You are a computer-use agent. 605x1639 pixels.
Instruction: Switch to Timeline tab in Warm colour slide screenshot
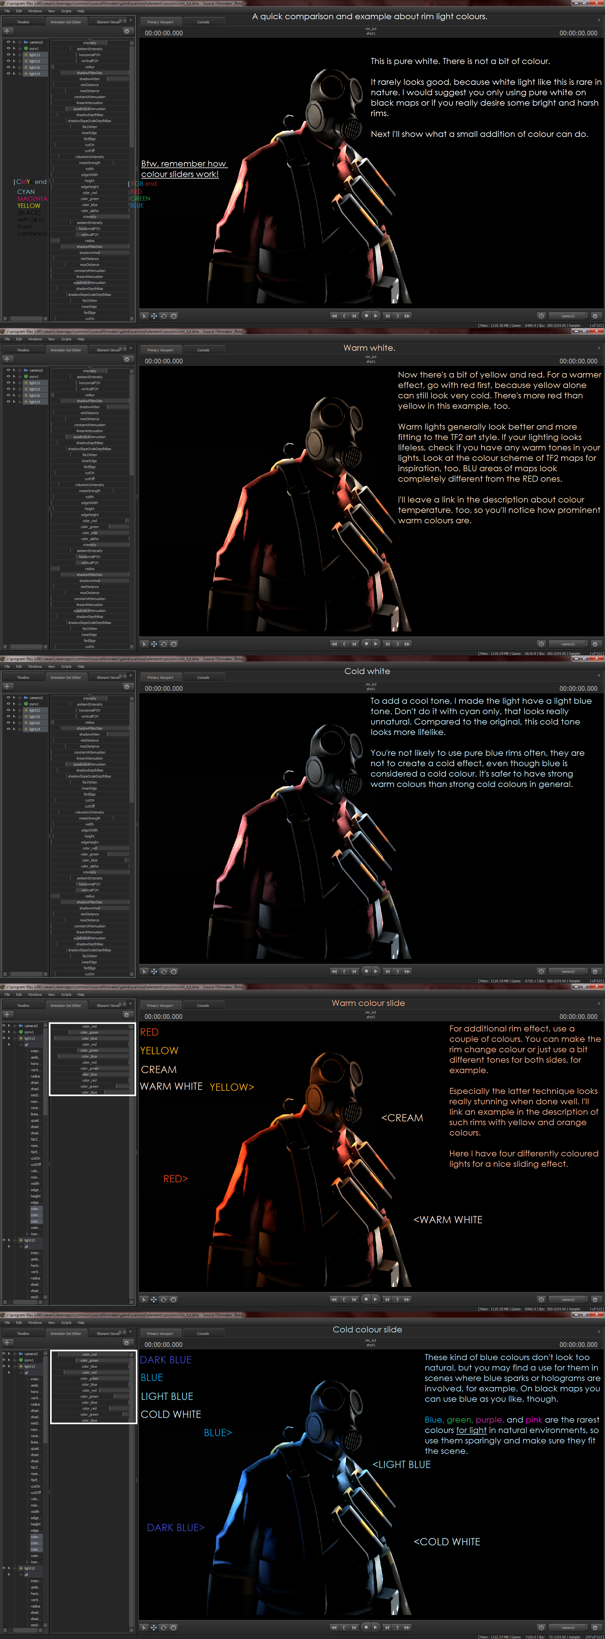23,1005
